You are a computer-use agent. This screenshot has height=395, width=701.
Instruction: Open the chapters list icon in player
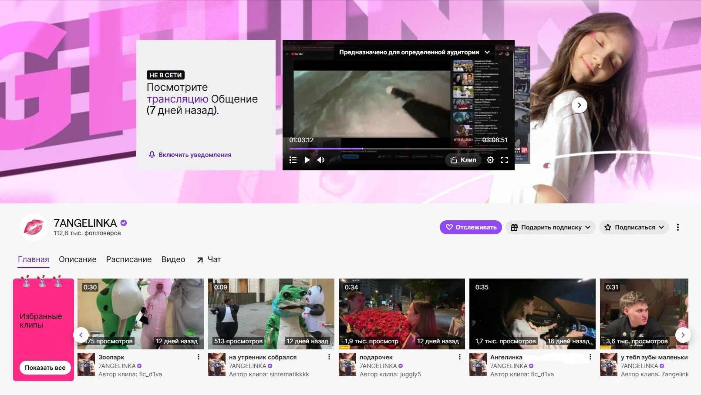293,160
